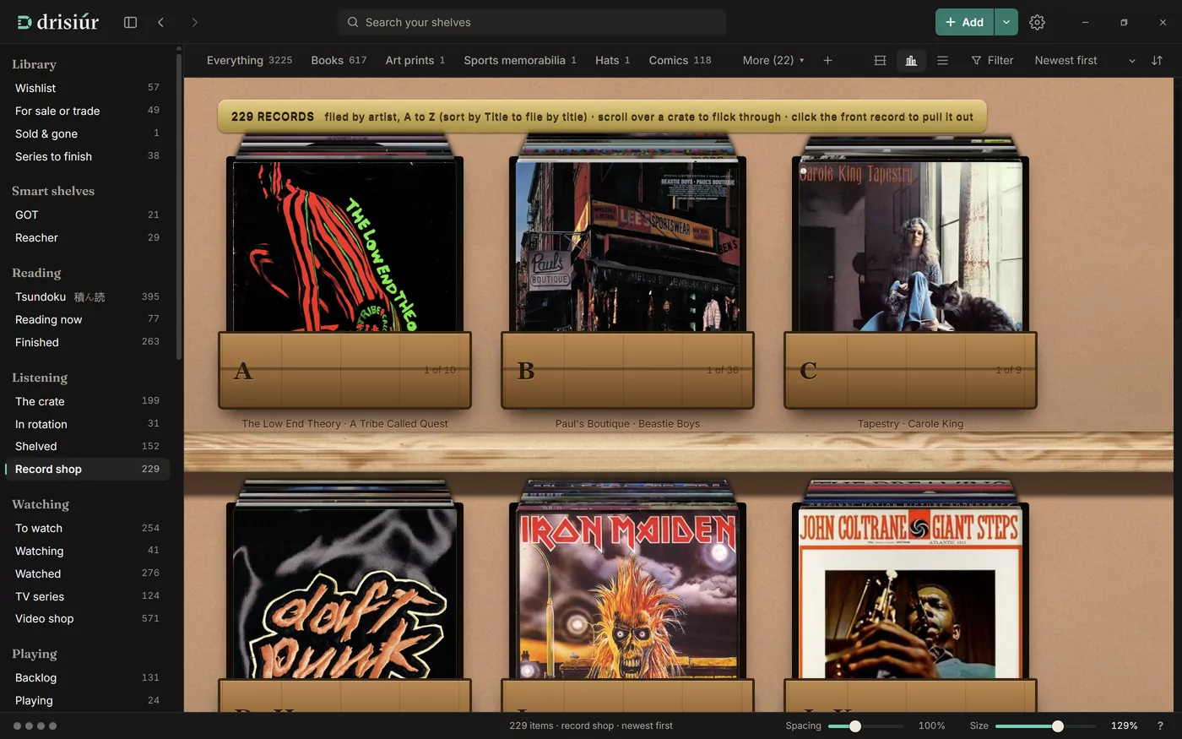Add a new tab with the plus icon
Screen dimensions: 1182x739
click(x=827, y=60)
